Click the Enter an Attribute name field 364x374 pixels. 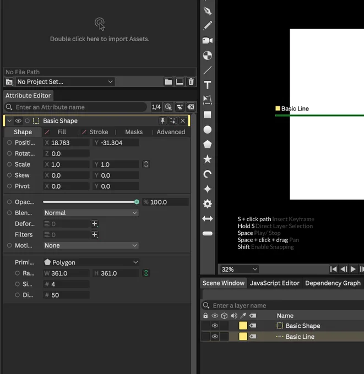[76, 107]
